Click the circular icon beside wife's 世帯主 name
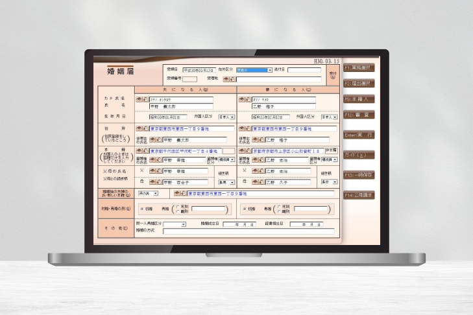Viewport: 473px width, 315px height. click(x=261, y=140)
